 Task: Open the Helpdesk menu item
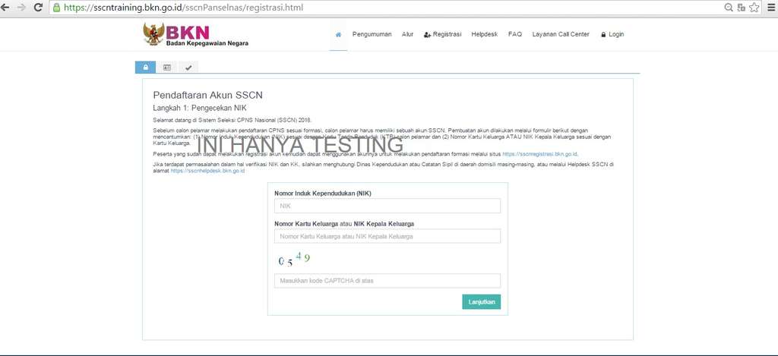tap(484, 34)
